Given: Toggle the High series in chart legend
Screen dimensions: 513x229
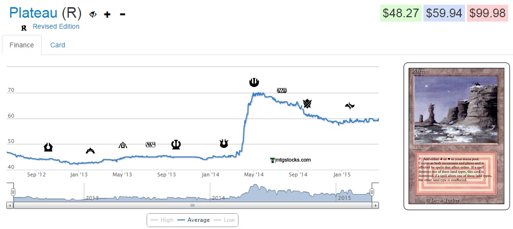Looking at the screenshot, I should 161,220.
